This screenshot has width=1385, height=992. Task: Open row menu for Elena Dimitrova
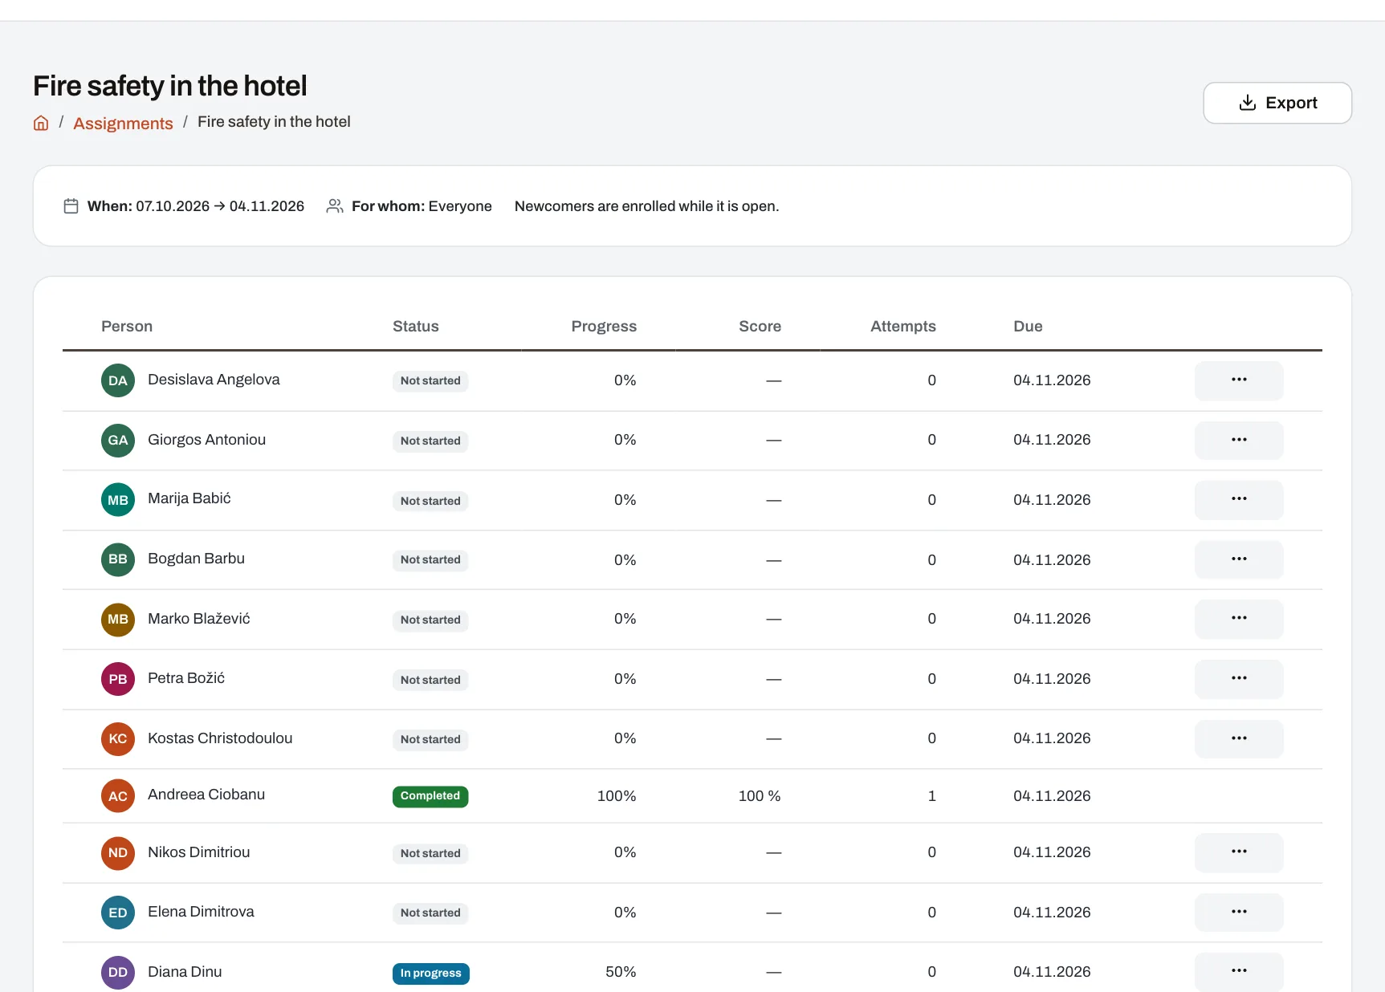point(1238,913)
